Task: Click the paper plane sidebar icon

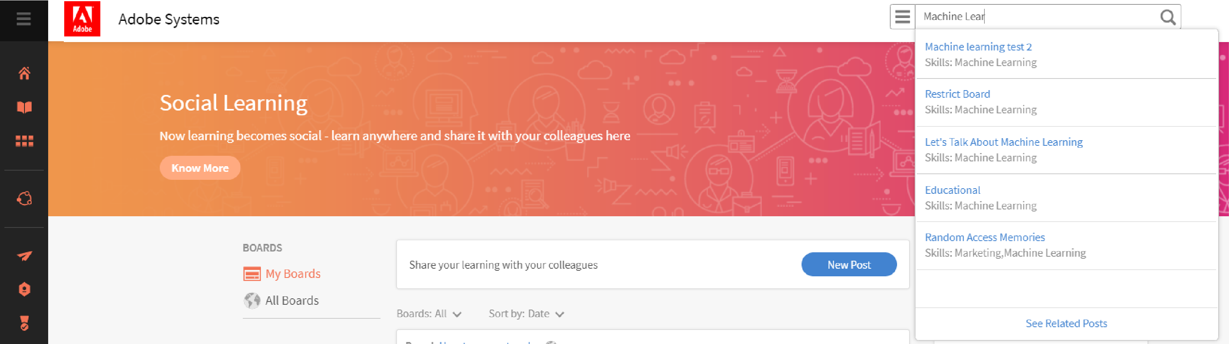Action: pyautogui.click(x=24, y=256)
